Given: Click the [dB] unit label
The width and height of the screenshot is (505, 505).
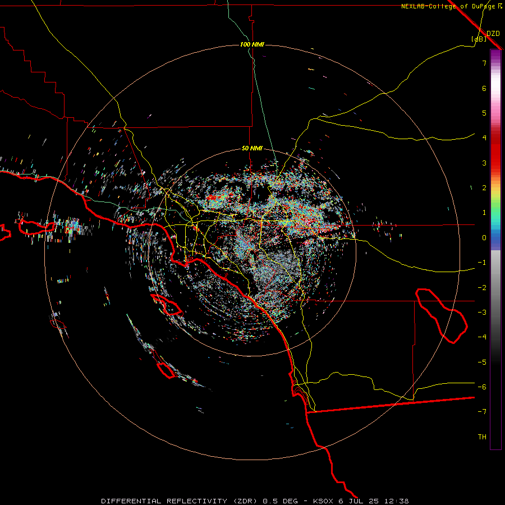Looking at the screenshot, I should click(x=479, y=39).
